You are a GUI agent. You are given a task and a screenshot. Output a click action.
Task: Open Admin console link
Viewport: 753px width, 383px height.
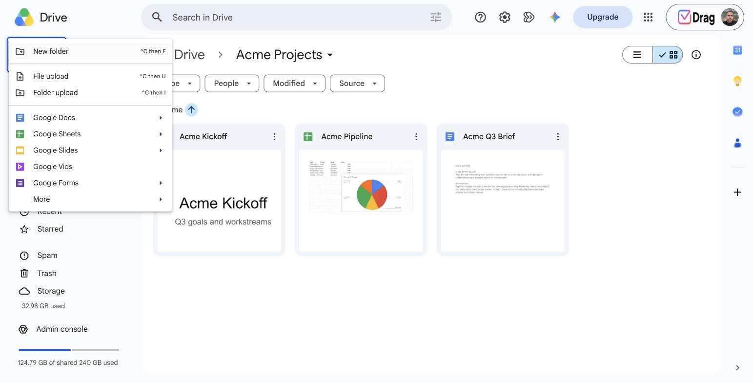coord(61,329)
